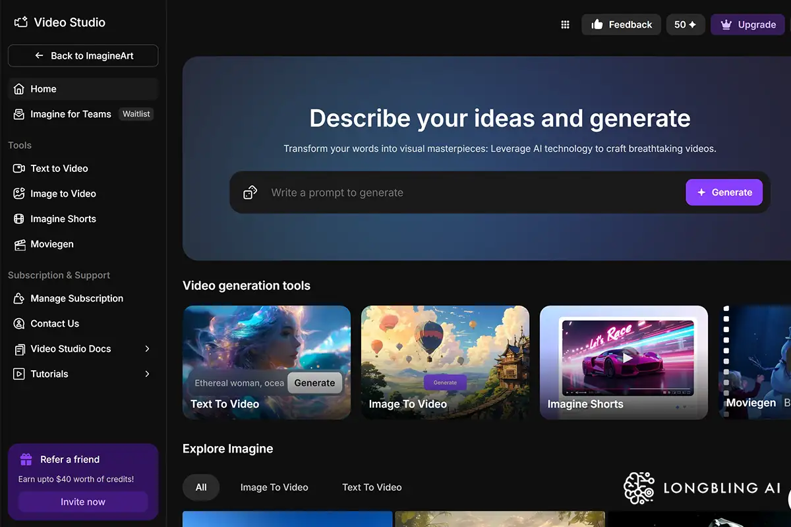Click the purple Generate button
791x527 pixels.
[x=724, y=192]
